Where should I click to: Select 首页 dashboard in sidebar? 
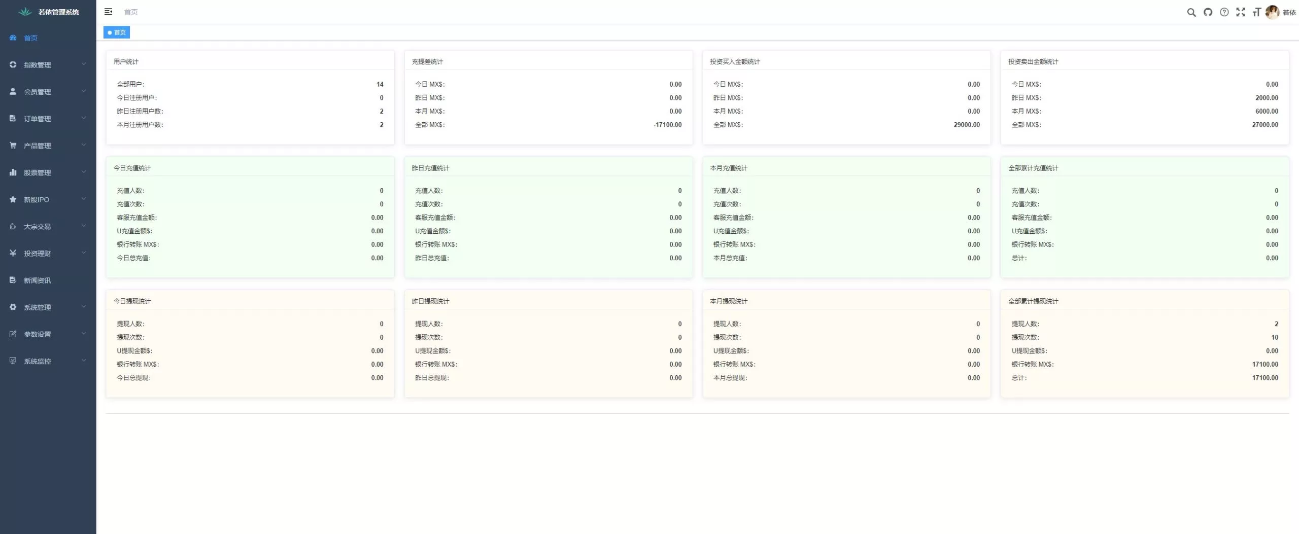30,38
